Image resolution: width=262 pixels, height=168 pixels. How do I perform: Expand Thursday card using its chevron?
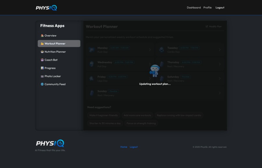click(219, 64)
